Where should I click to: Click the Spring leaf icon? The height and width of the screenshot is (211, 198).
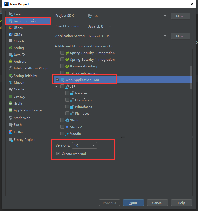[11, 48]
